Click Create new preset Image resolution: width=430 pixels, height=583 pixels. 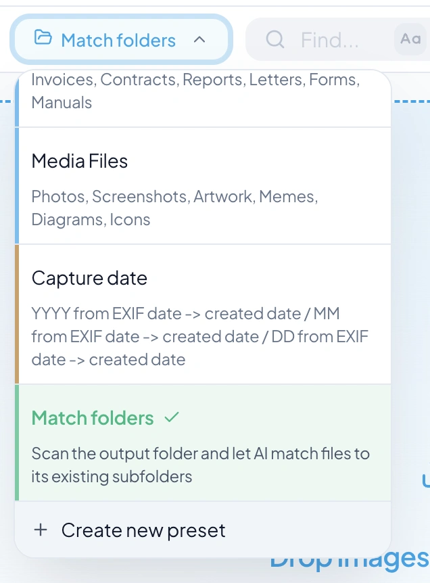(143, 530)
